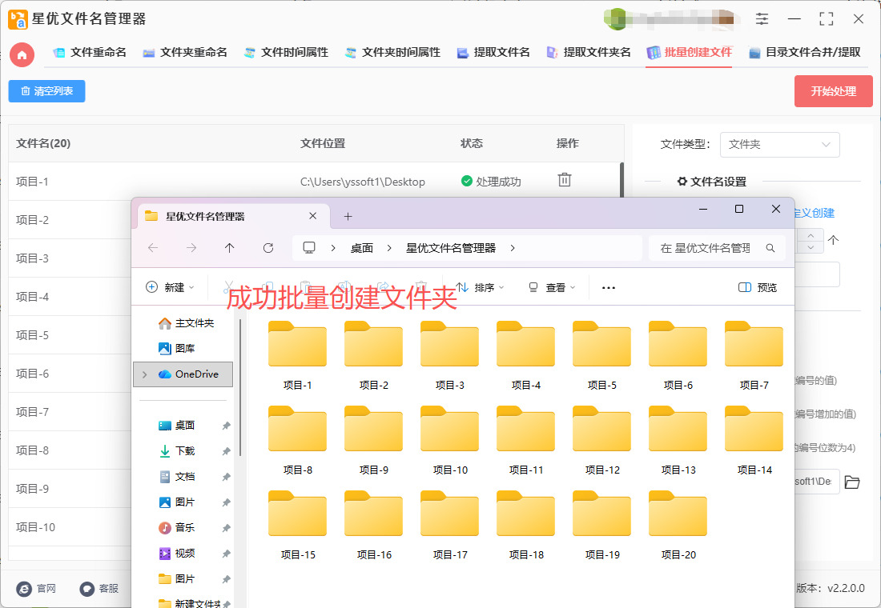The height and width of the screenshot is (608, 881).
Task: Open the 文件类型 dropdown
Action: coord(779,145)
